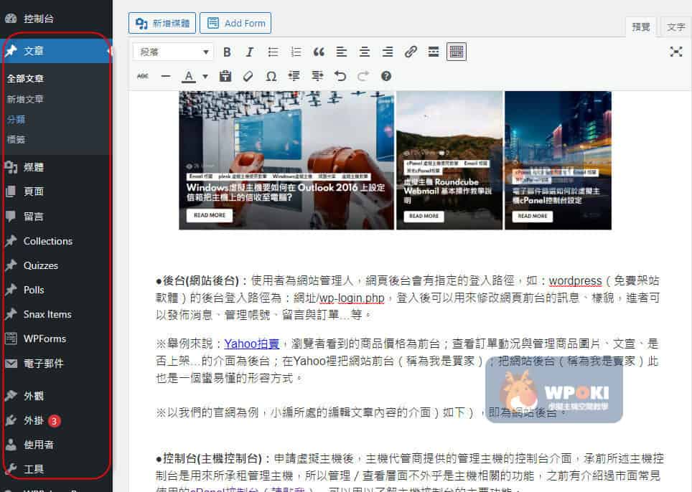Screen dimensions: 692x492
Task: Apply the current text color (A icon)
Action: pyautogui.click(x=189, y=76)
